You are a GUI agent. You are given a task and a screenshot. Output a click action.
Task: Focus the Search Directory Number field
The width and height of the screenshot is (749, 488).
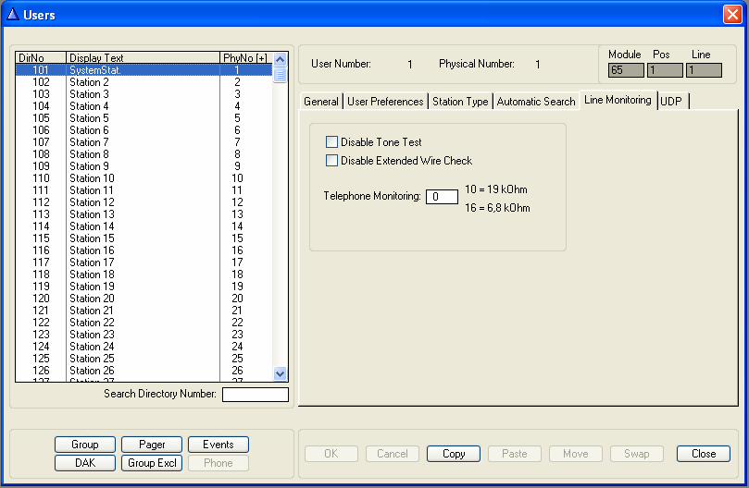pyautogui.click(x=255, y=395)
